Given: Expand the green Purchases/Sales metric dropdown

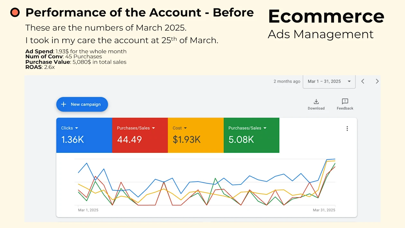Looking at the screenshot, I should 265,128.
